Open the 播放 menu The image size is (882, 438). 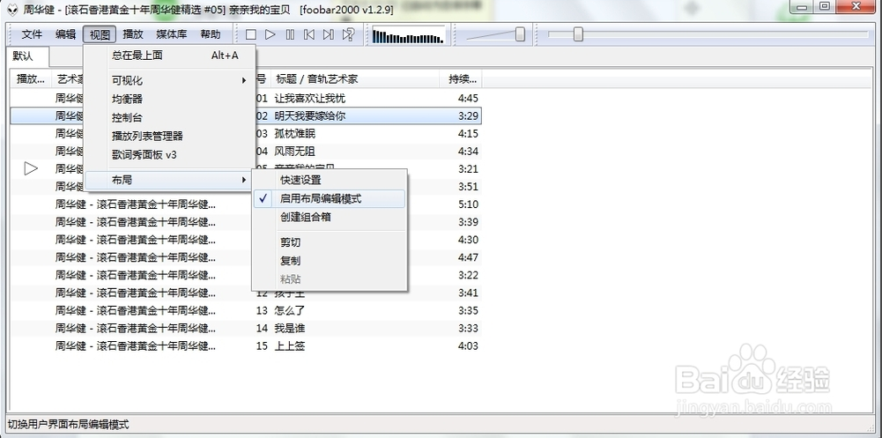[x=133, y=34]
